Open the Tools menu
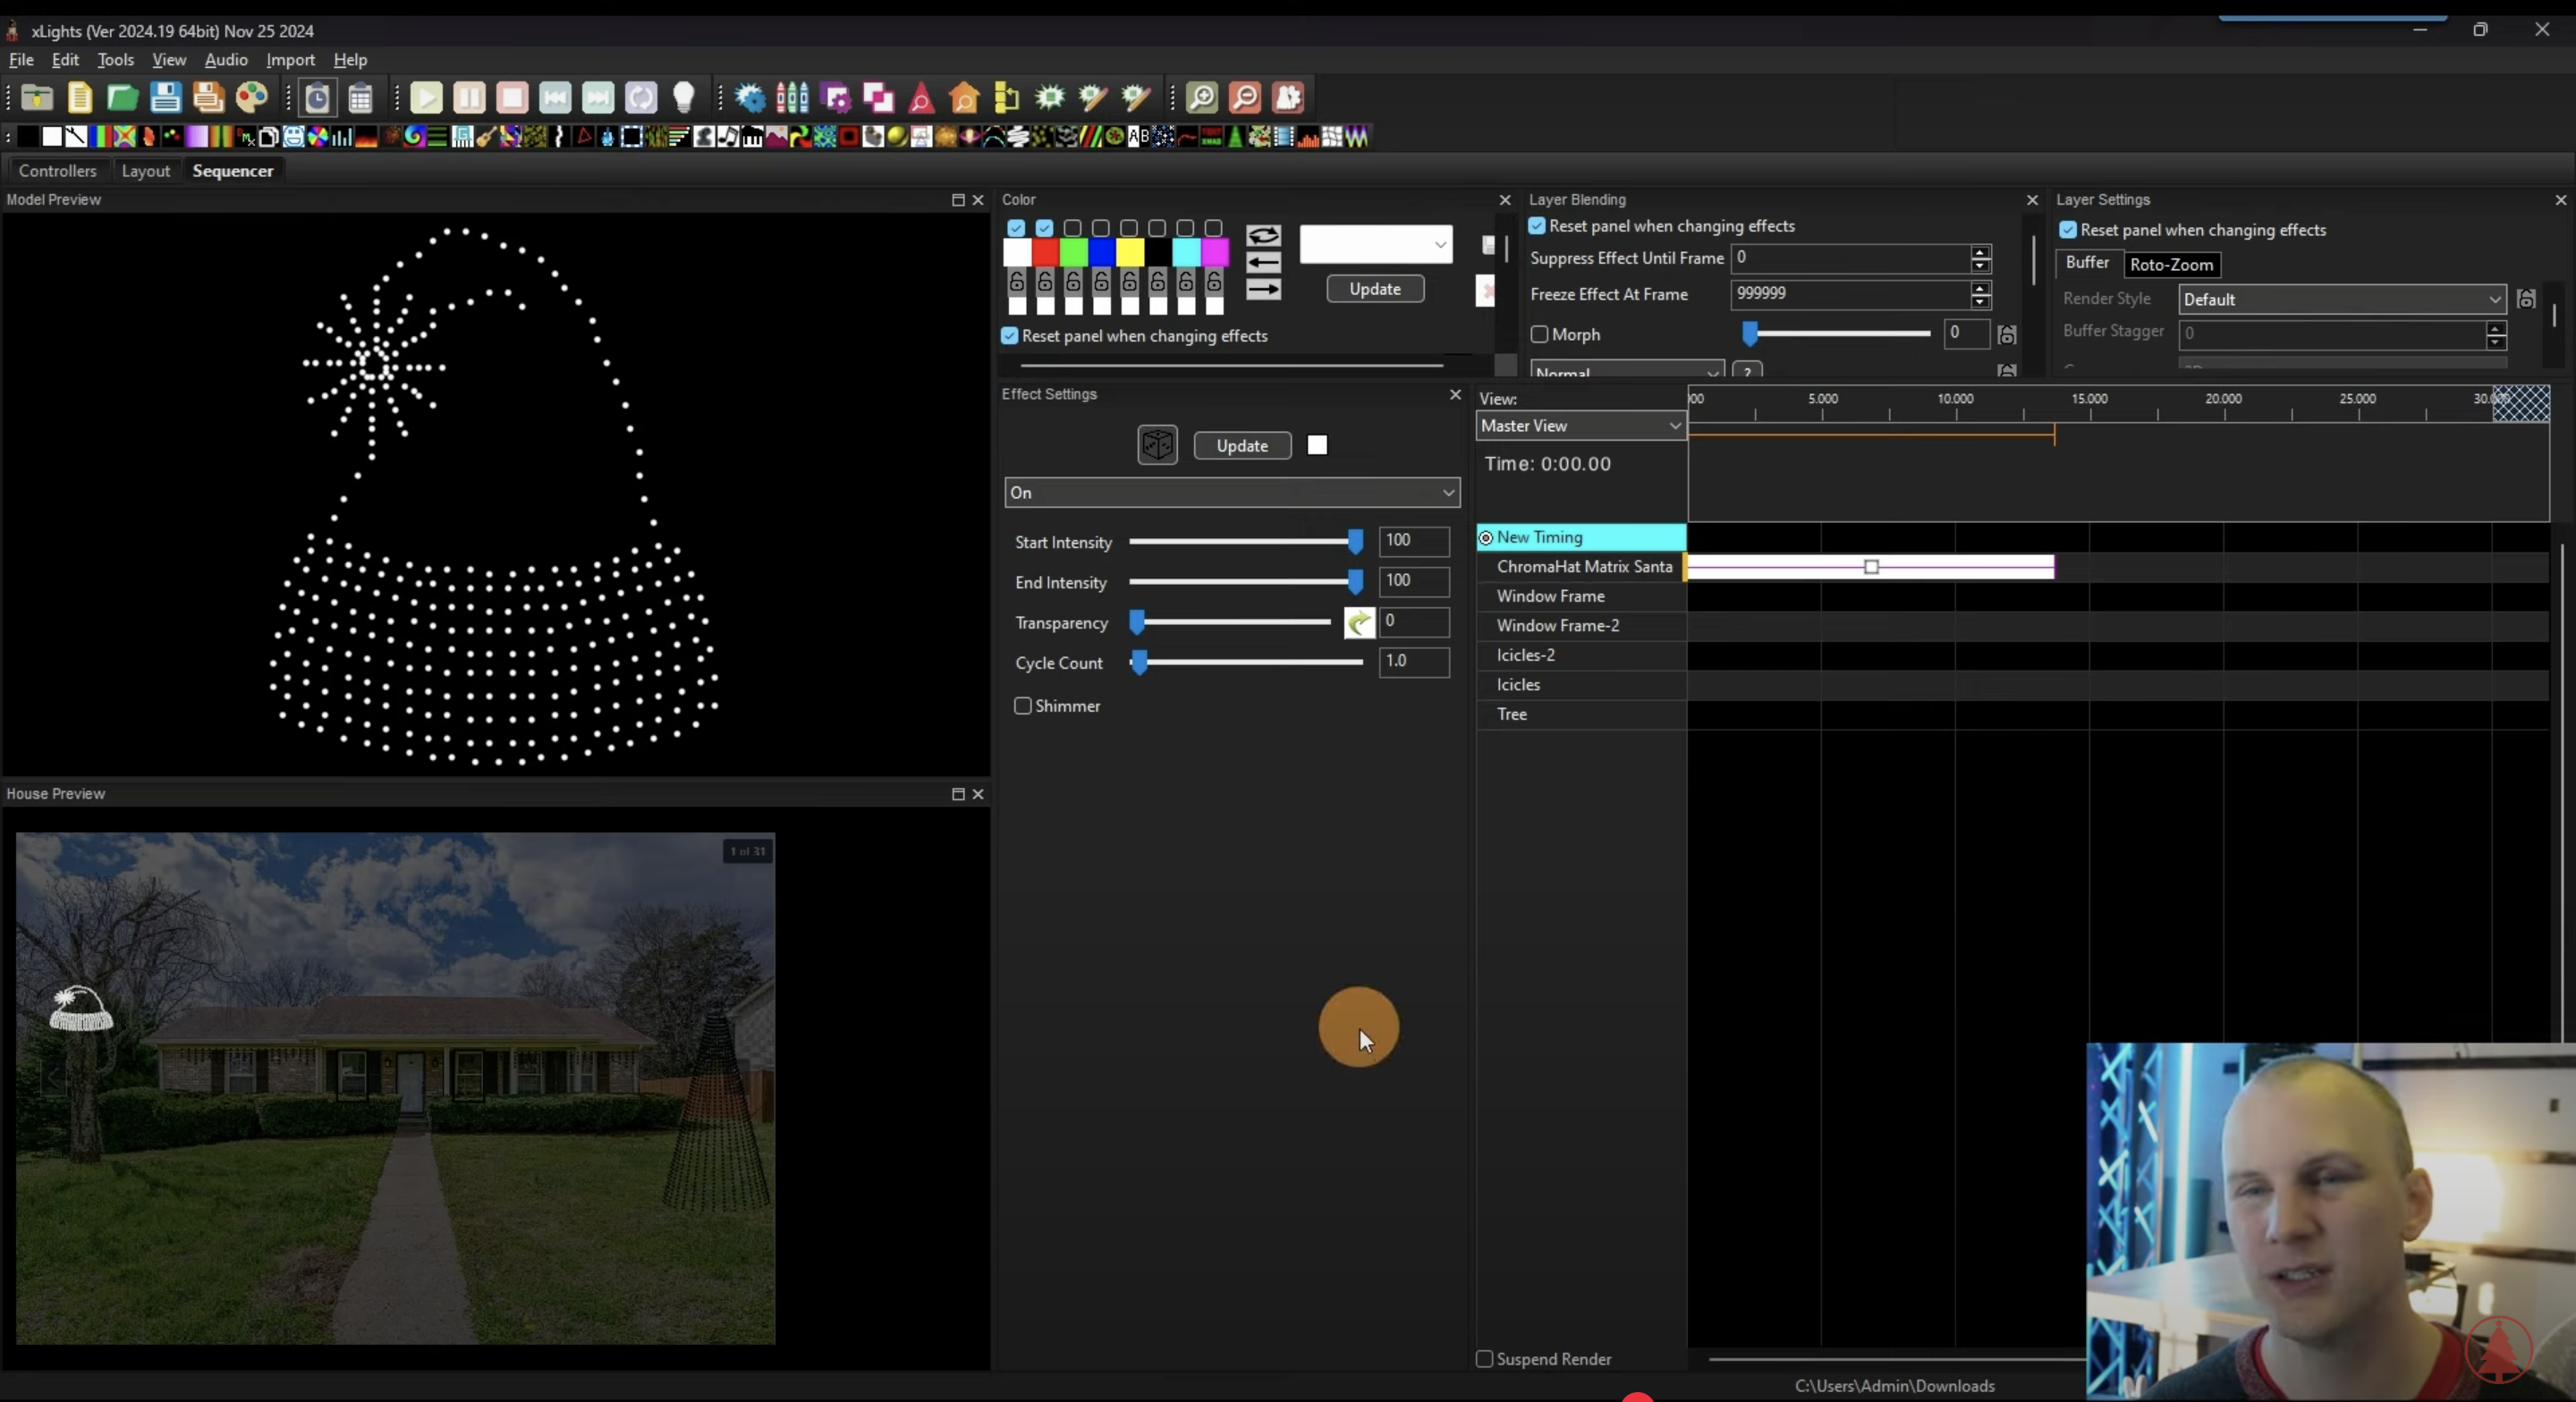 point(115,60)
